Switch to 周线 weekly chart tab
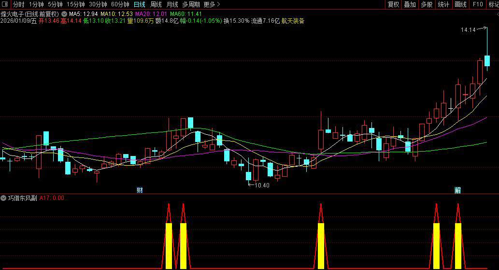499x270 pixels. tap(156, 4)
